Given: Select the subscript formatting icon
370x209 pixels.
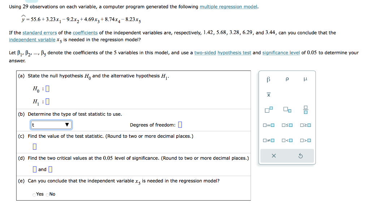Looking at the screenshot, I should coord(287,110).
